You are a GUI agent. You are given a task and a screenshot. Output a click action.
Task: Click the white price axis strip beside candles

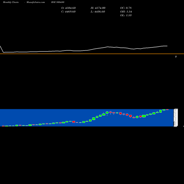(176, 118)
